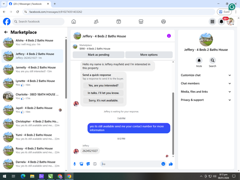Open the Groups/profile circle icon
The image size is (240, 180).
click(163, 22)
